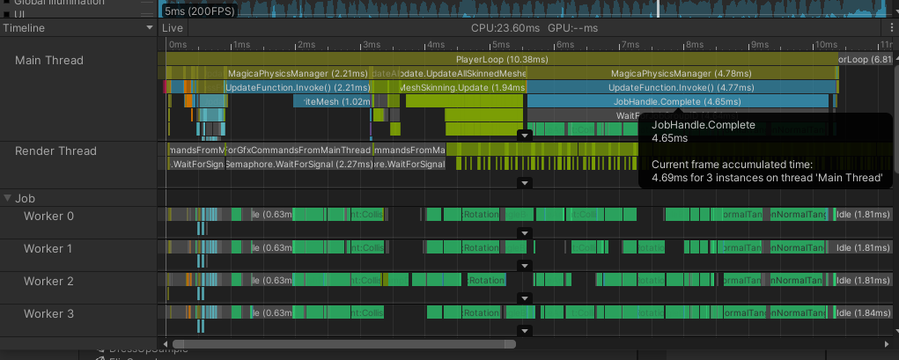Select UpdateFunction.Invoke() (4.77ms) sample
The height and width of the screenshot is (360, 899).
click(682, 88)
